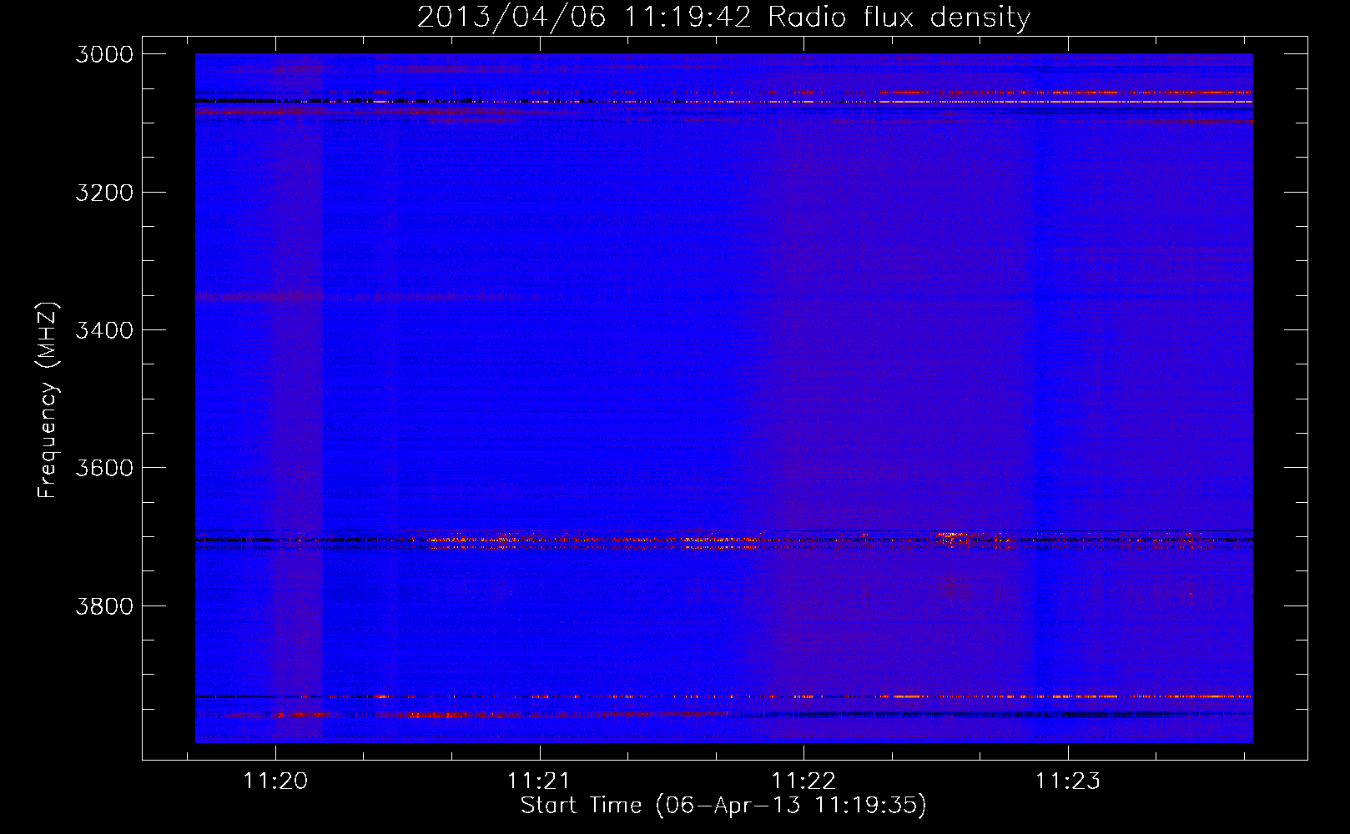Select the 3400 frequency tick label
The width and height of the screenshot is (1350, 834).
tap(104, 330)
